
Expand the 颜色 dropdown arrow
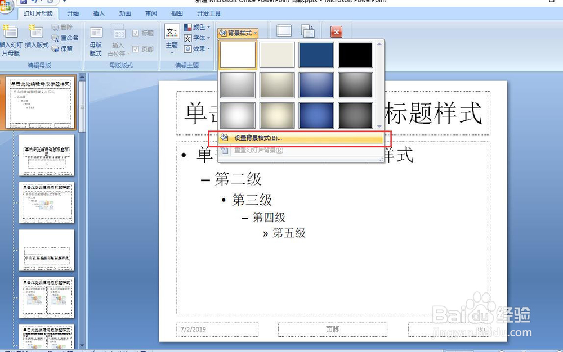coord(208,27)
